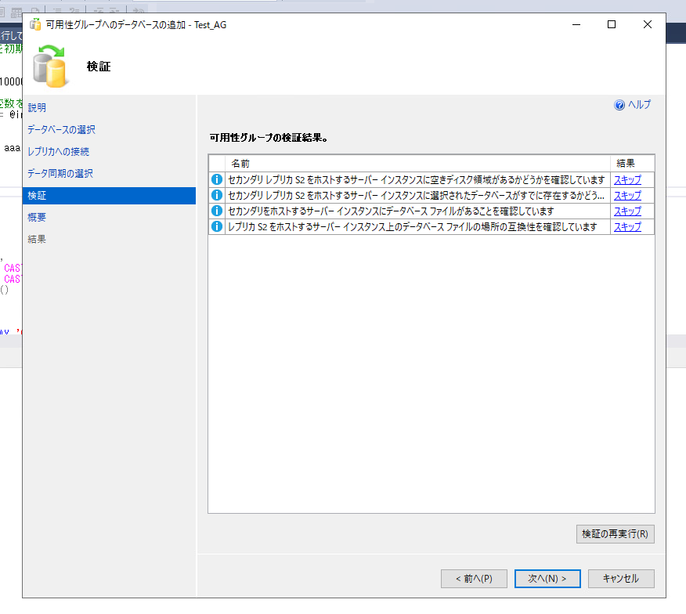Go to the 説明 wizard page
686x614 pixels.
pyautogui.click(x=37, y=107)
